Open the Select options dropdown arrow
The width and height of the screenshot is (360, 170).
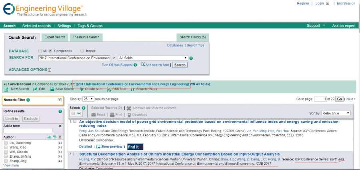pyautogui.click(x=79, y=114)
